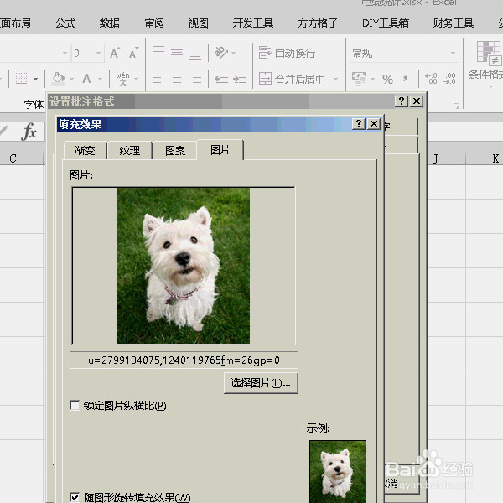Open the 视图 ribbon tab
The height and width of the screenshot is (503, 503).
(x=198, y=23)
